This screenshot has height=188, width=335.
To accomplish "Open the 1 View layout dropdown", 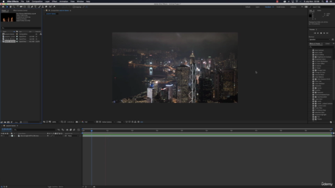I will coord(120,122).
